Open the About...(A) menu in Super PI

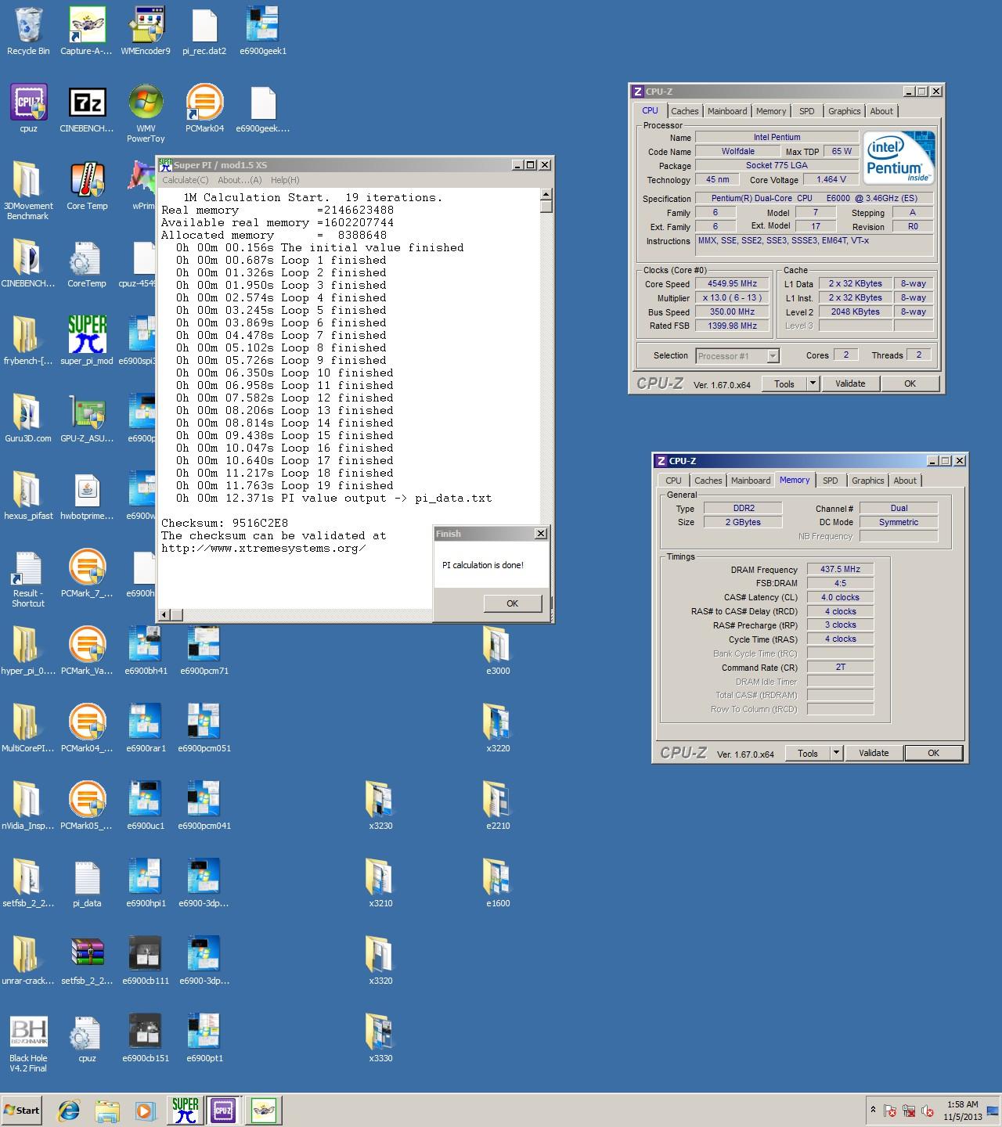click(240, 180)
